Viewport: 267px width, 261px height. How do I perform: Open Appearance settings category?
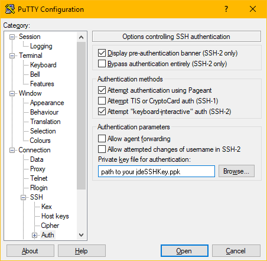47,103
